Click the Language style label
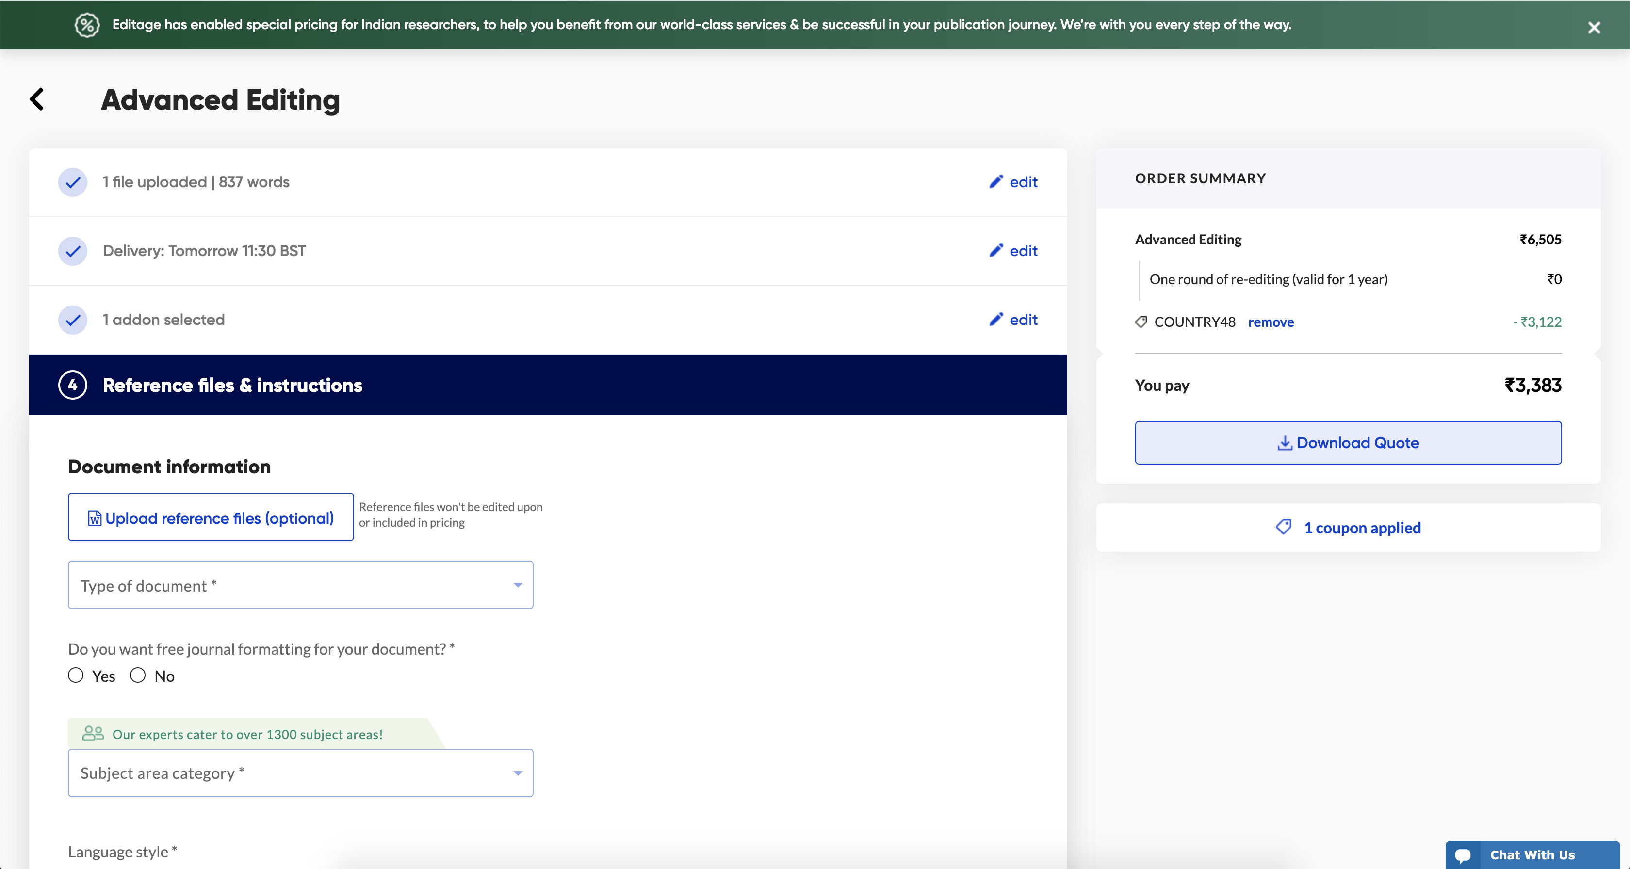 [x=122, y=852]
